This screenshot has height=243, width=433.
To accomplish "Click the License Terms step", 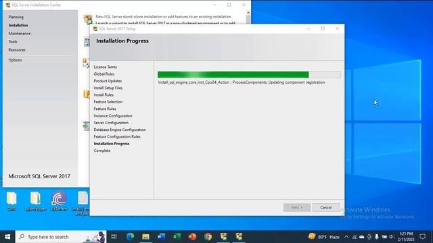I will point(106,67).
